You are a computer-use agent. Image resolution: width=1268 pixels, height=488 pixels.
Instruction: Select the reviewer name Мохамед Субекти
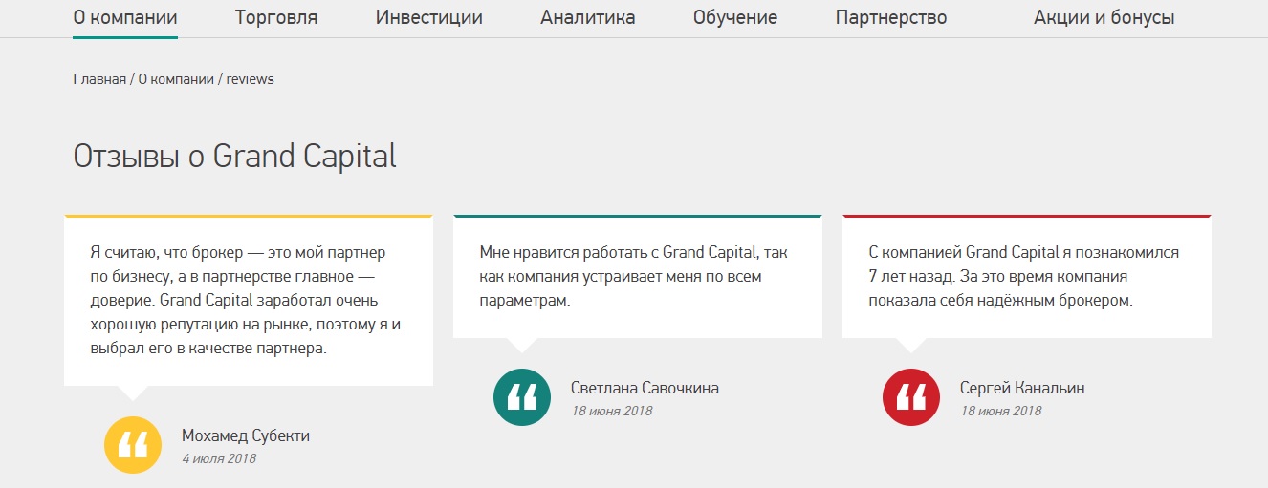click(246, 435)
